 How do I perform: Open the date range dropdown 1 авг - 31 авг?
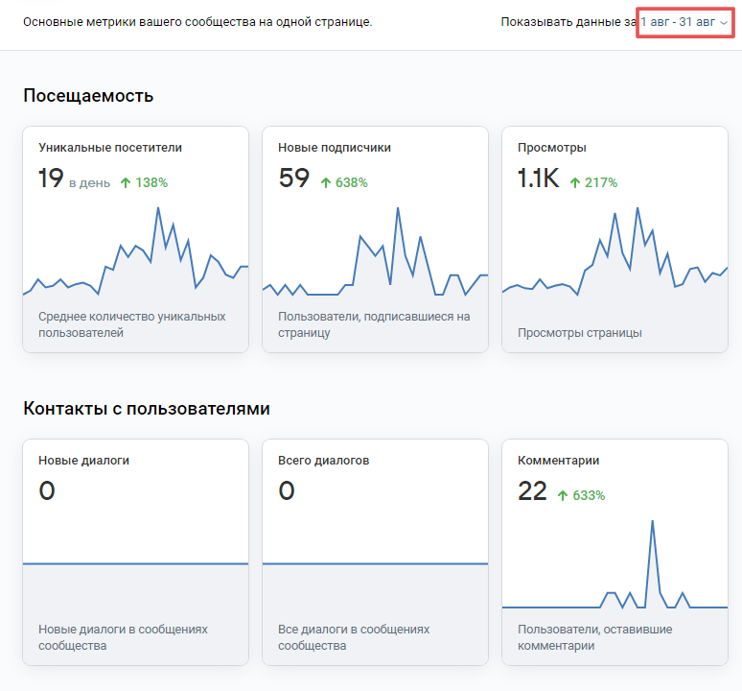[x=684, y=22]
